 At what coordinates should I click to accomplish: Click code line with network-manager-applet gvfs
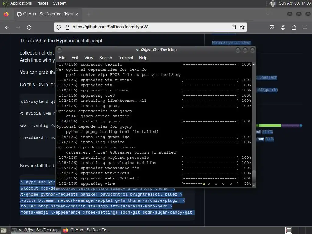(102, 200)
